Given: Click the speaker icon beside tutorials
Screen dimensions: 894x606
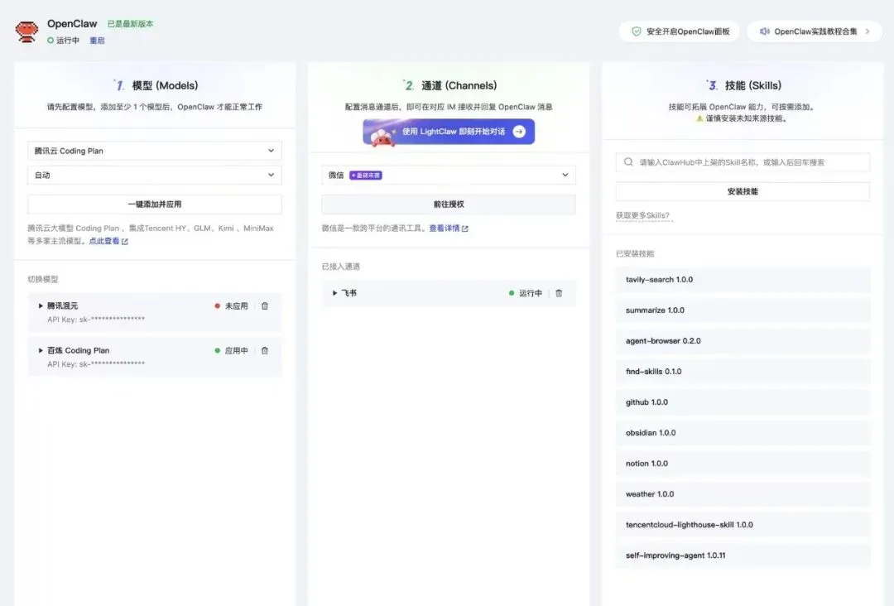Looking at the screenshot, I should tap(765, 31).
